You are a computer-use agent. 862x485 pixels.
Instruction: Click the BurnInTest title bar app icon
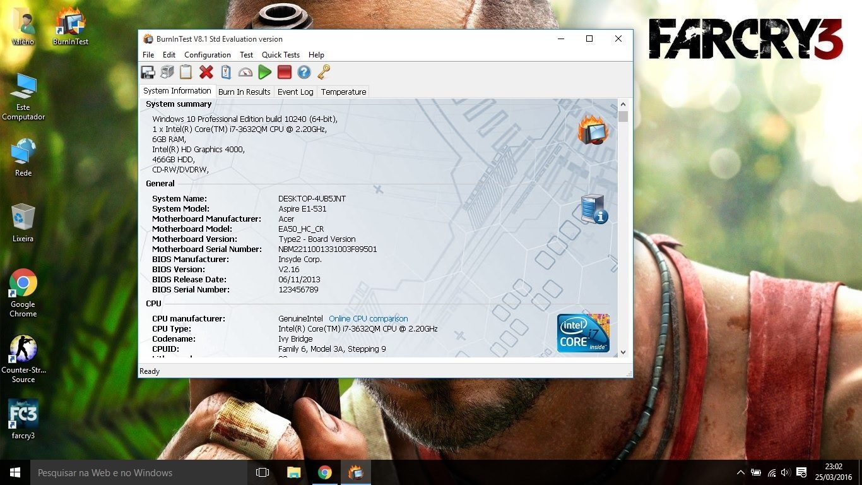tap(148, 39)
